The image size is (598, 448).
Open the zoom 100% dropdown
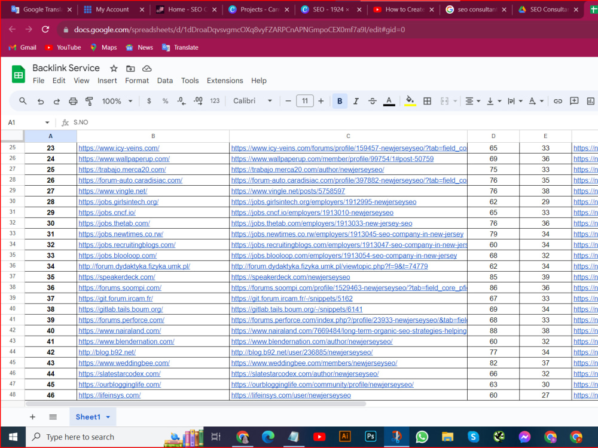117,101
